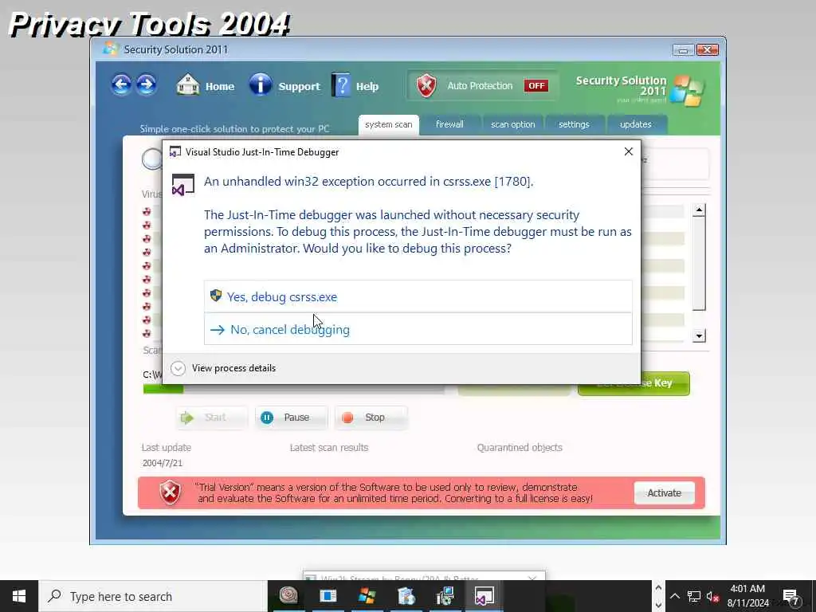Click the taskbar toolbar scroll down chevron
816x612 pixels.
(x=657, y=606)
